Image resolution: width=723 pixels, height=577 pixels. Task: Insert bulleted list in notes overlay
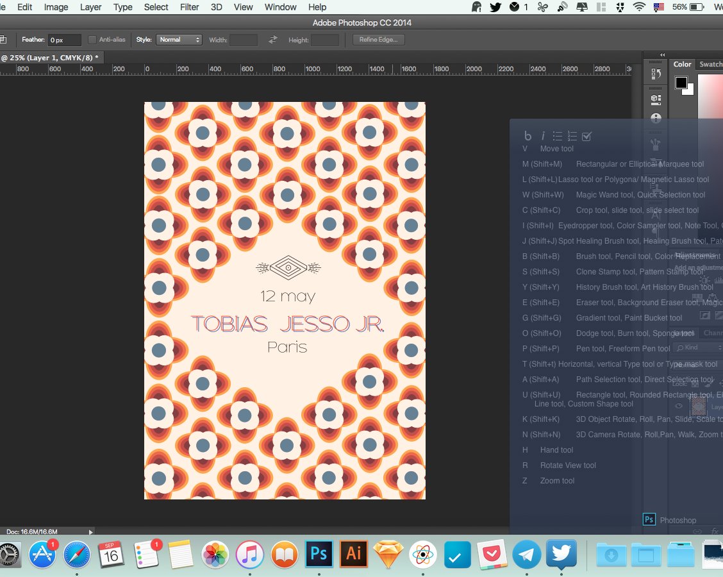tap(558, 136)
